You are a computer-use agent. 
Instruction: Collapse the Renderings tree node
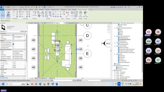pos(115,54)
